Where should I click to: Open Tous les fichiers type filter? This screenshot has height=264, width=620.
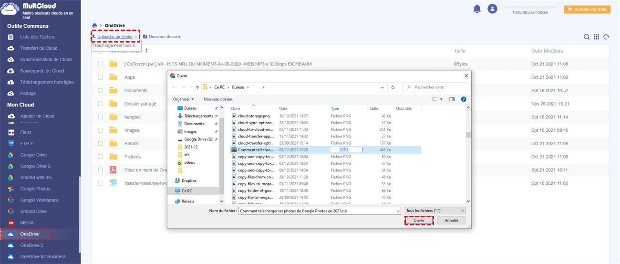click(435, 211)
